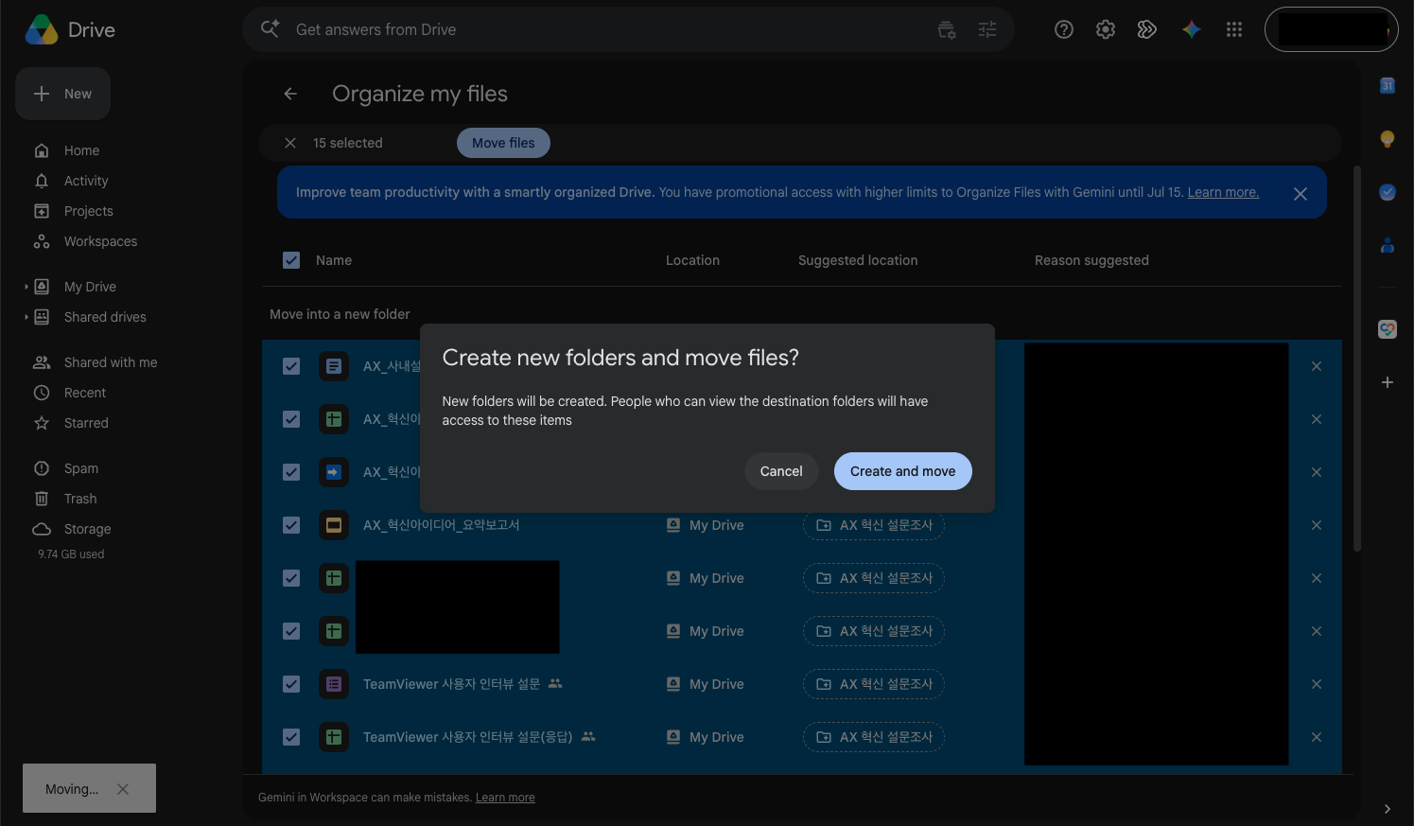Open the Trash folder
1414x826 pixels.
80,499
